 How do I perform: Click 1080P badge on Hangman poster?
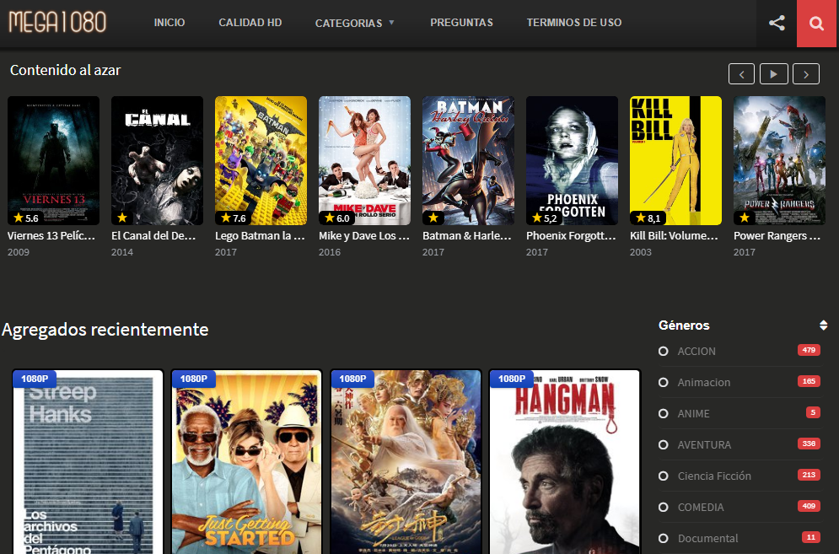(512, 379)
